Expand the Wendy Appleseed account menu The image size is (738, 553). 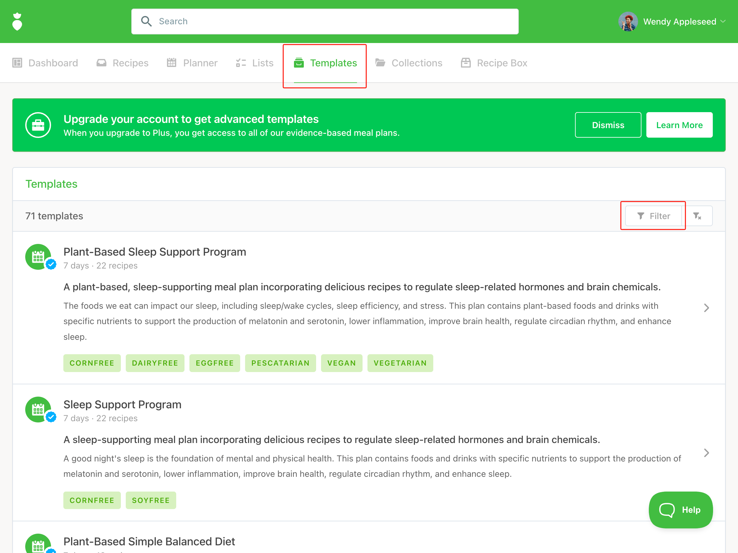point(723,22)
